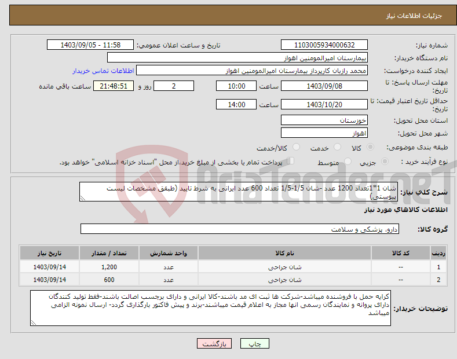Click the جزئیات اطلاعات نیاز page header
The width and height of the screenshot is (457, 359).
(414, 16)
